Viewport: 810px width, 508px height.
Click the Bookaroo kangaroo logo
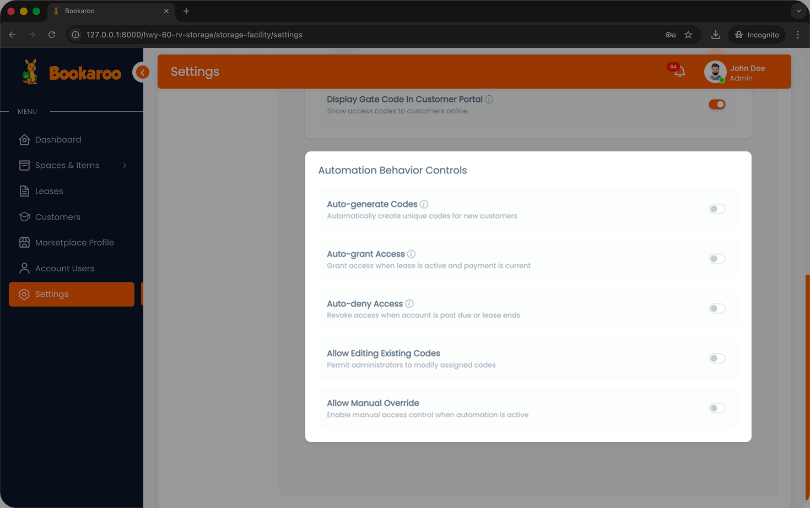[31, 72]
